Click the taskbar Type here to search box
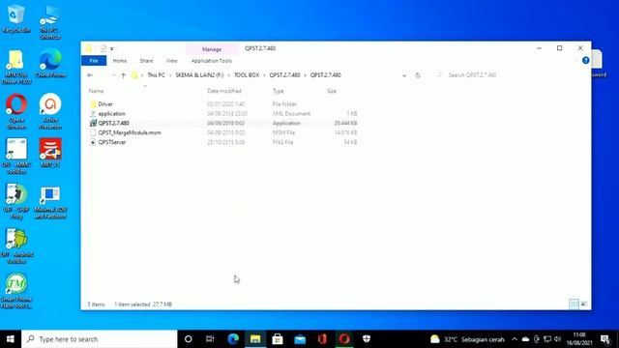 coord(100,339)
